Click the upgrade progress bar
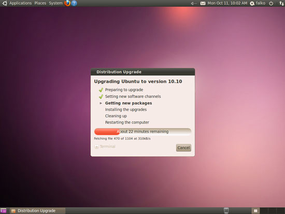Screen dimensions: 285x214 [142, 132]
